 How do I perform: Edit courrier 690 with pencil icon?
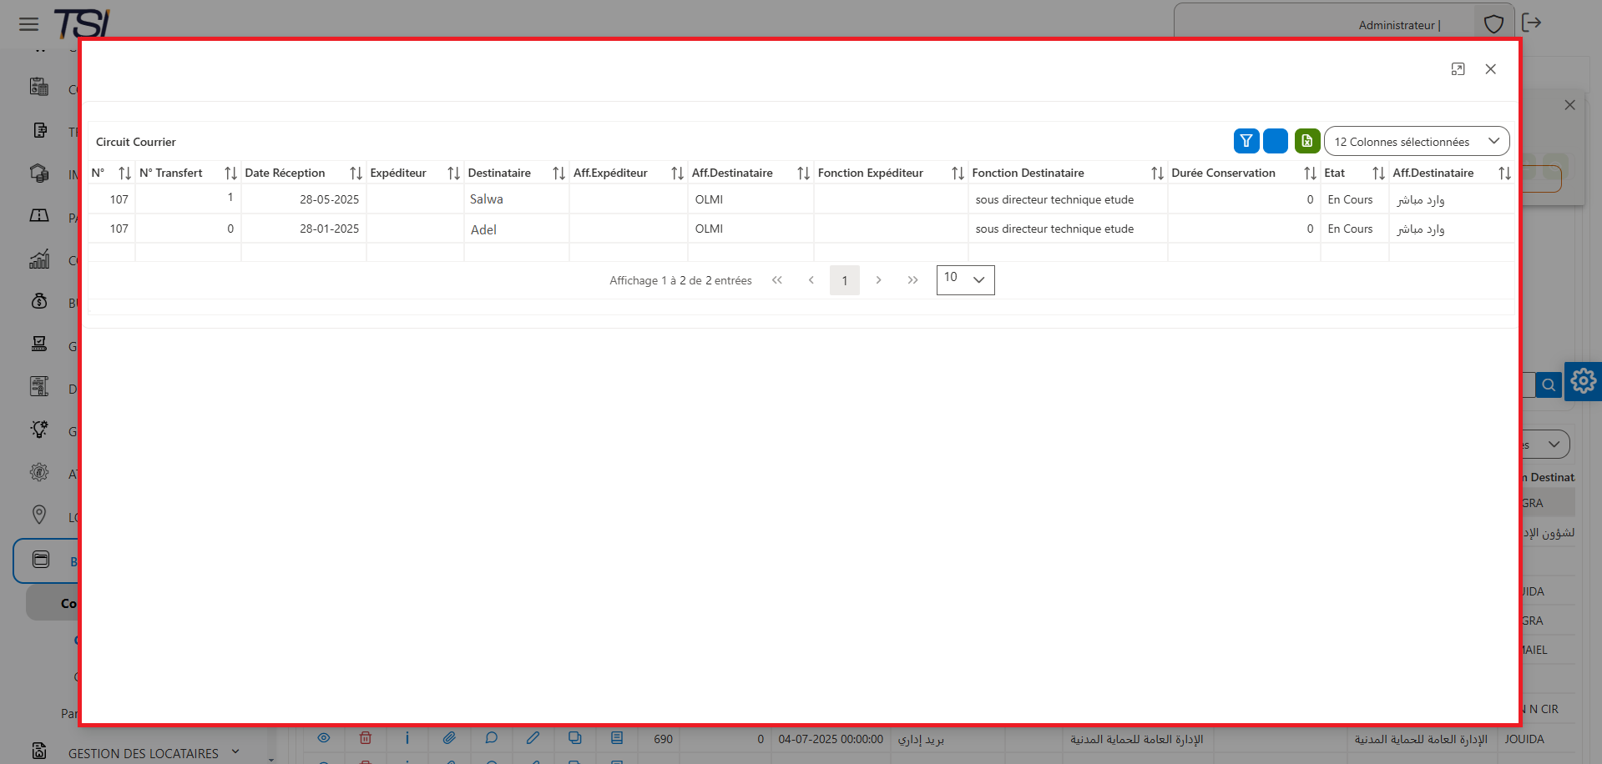tap(533, 738)
